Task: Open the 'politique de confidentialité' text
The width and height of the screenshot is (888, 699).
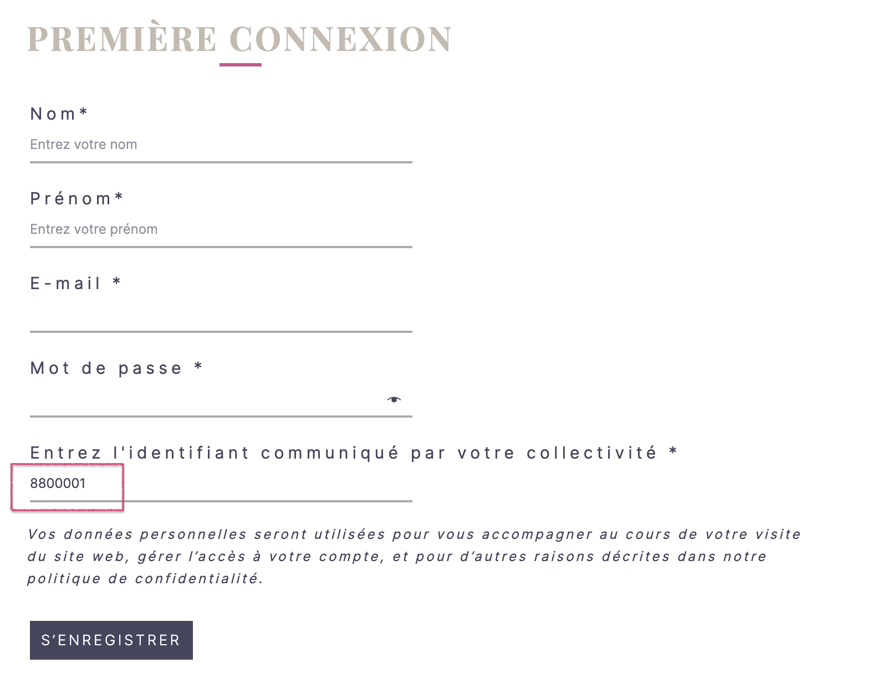Action: coord(145,579)
